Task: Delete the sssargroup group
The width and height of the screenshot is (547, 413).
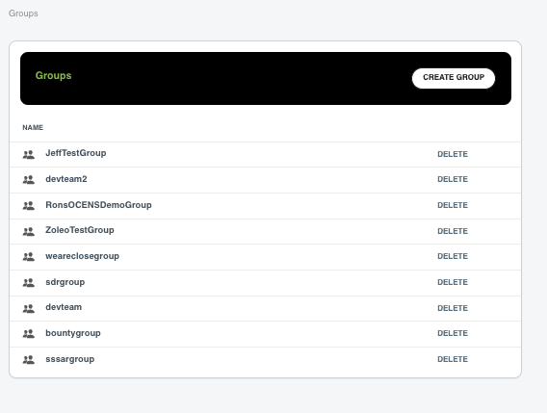Action: pyautogui.click(x=453, y=359)
